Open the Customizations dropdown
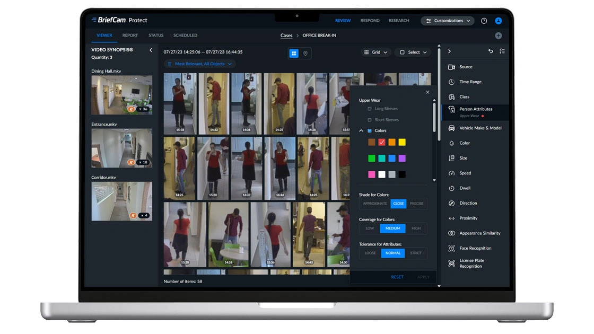The width and height of the screenshot is (594, 334). 448,21
